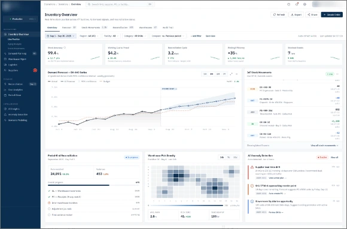Open the Category: All SKUs dropdown
This screenshot has width=347, height=229.
click(135, 36)
